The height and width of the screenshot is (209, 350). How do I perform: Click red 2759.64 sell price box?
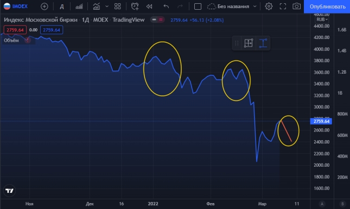15,30
